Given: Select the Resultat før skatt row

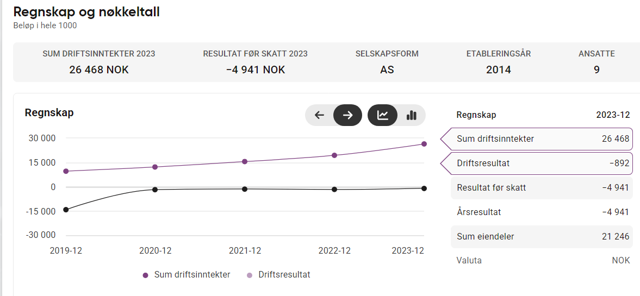Looking at the screenshot, I should tap(542, 188).
